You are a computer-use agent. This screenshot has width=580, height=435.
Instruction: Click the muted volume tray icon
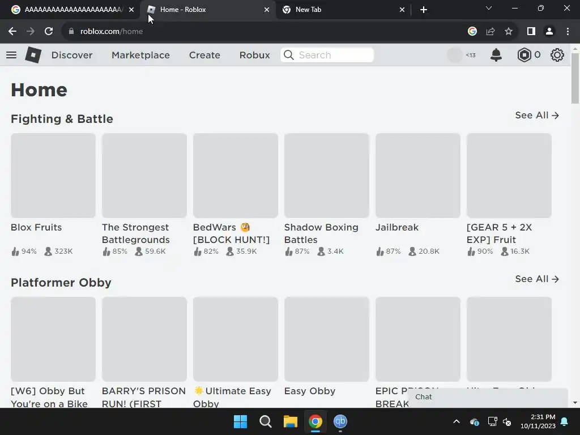507,421
